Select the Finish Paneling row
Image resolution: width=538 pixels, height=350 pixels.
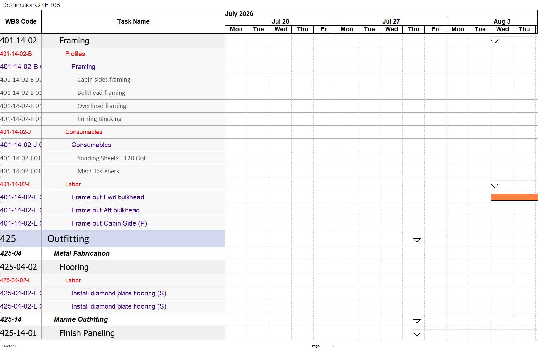[x=113, y=333]
